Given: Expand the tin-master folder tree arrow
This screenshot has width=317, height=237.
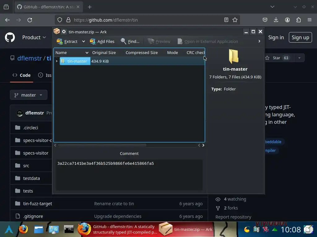Looking at the screenshot, I should (57, 61).
